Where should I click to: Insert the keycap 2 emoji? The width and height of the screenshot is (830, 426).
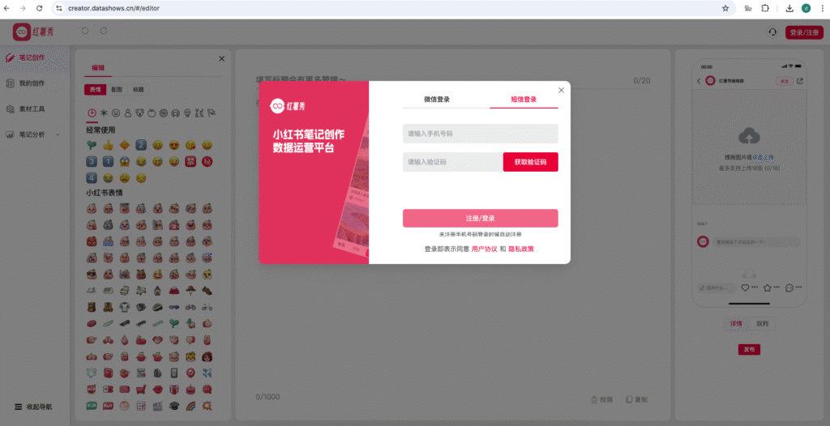click(x=141, y=145)
